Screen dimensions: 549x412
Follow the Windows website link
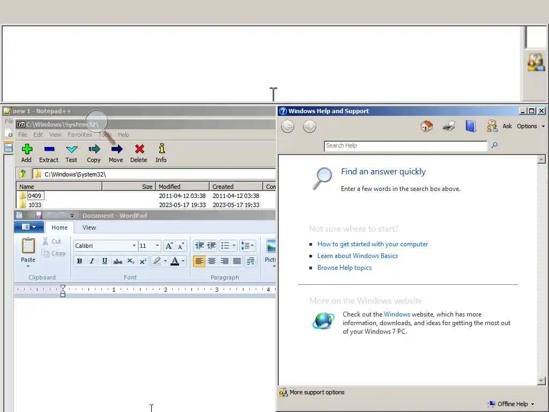397,314
